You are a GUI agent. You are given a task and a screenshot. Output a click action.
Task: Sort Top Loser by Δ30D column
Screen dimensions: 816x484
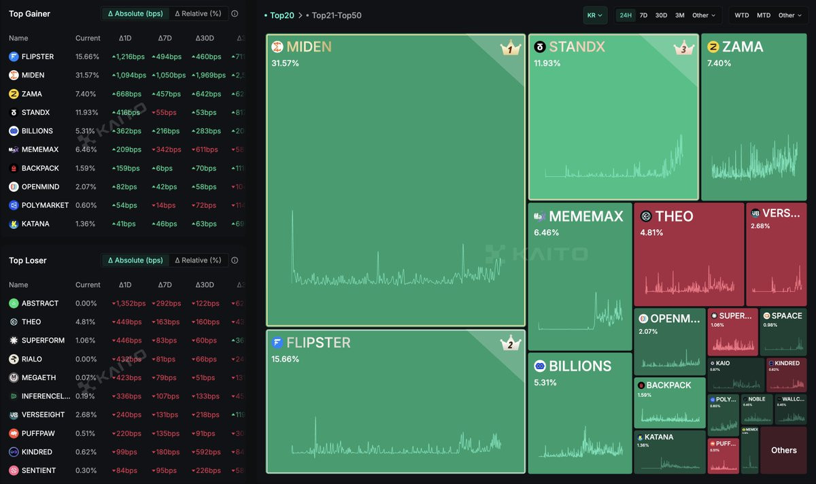click(205, 285)
